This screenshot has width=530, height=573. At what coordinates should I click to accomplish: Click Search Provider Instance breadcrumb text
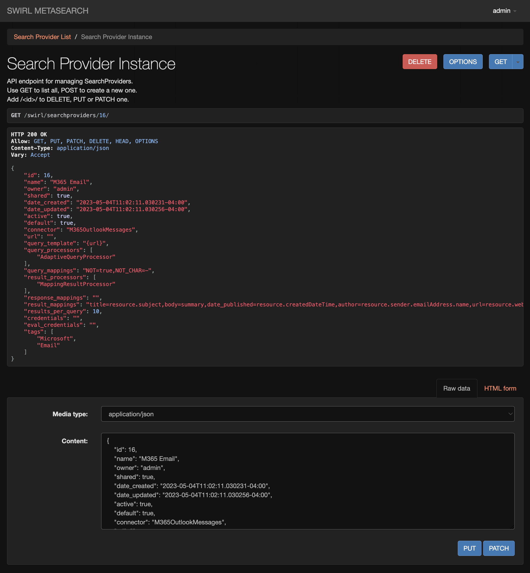click(117, 37)
